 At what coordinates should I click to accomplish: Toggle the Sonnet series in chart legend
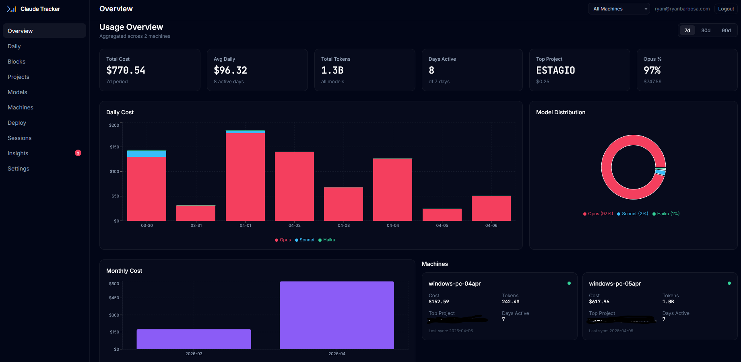click(305, 240)
